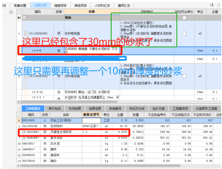
Task: Select the 安装费用 bottom tab
Action: (115, 108)
